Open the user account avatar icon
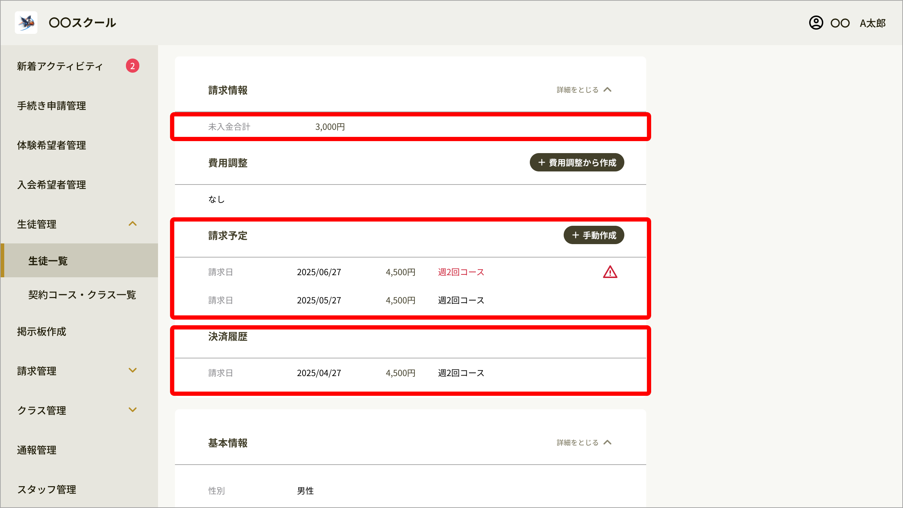Screen dimensions: 903x508 click(x=816, y=23)
